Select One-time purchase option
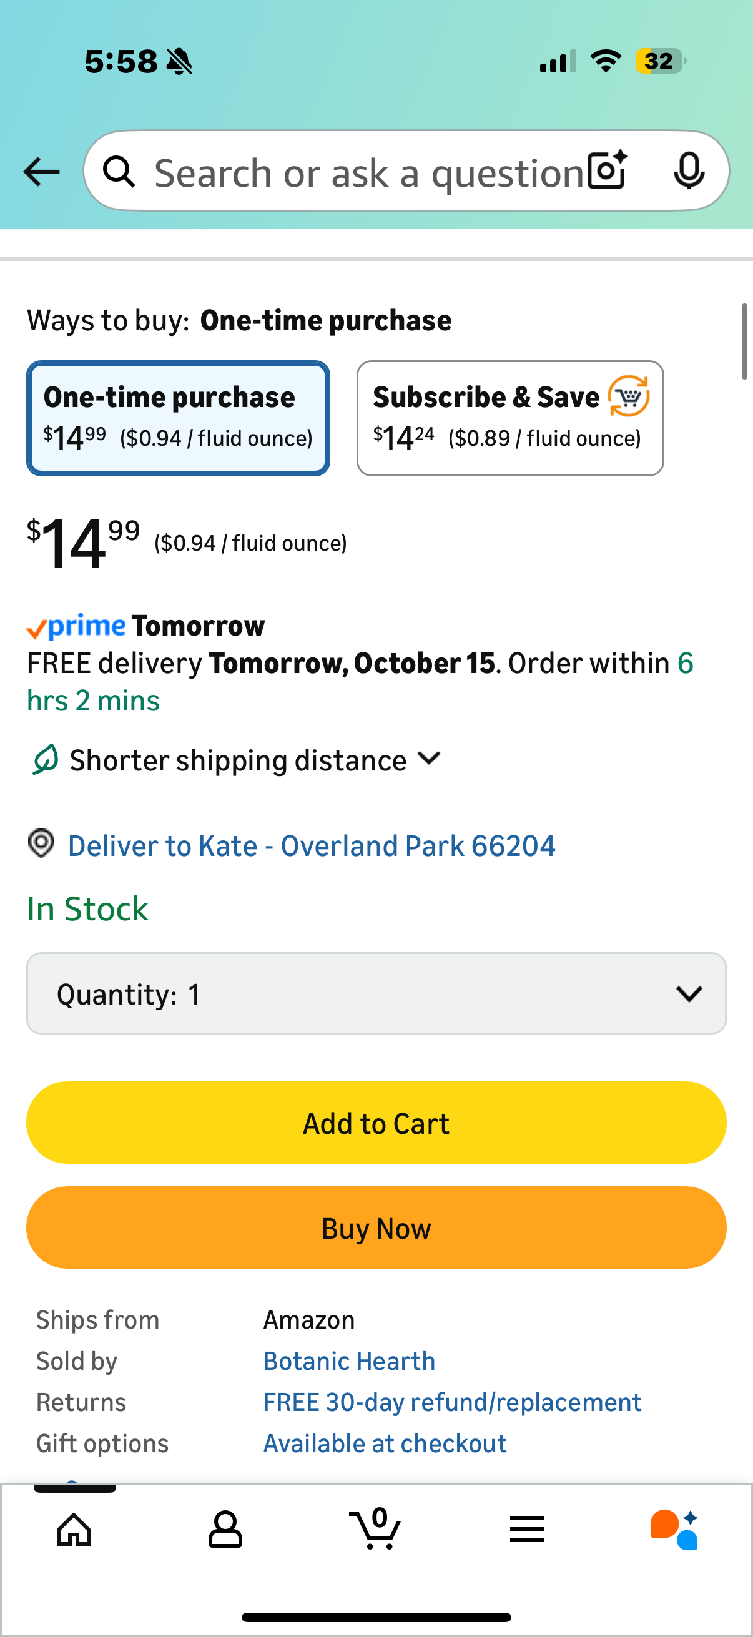 [x=178, y=418]
